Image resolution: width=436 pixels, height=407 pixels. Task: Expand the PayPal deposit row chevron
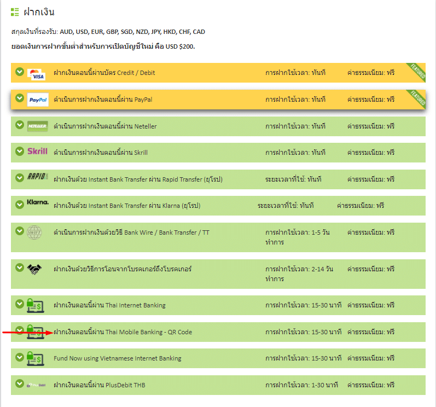pyautogui.click(x=20, y=98)
